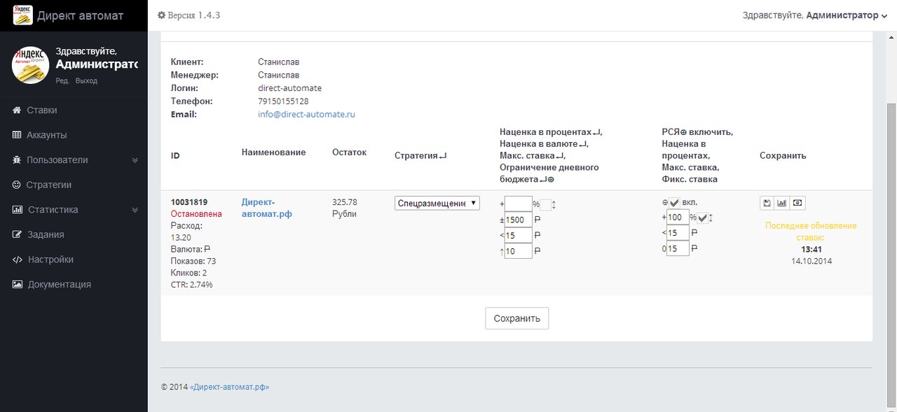Expand the Пользователи submenu in the sidebar
897x412 pixels.
(135, 160)
